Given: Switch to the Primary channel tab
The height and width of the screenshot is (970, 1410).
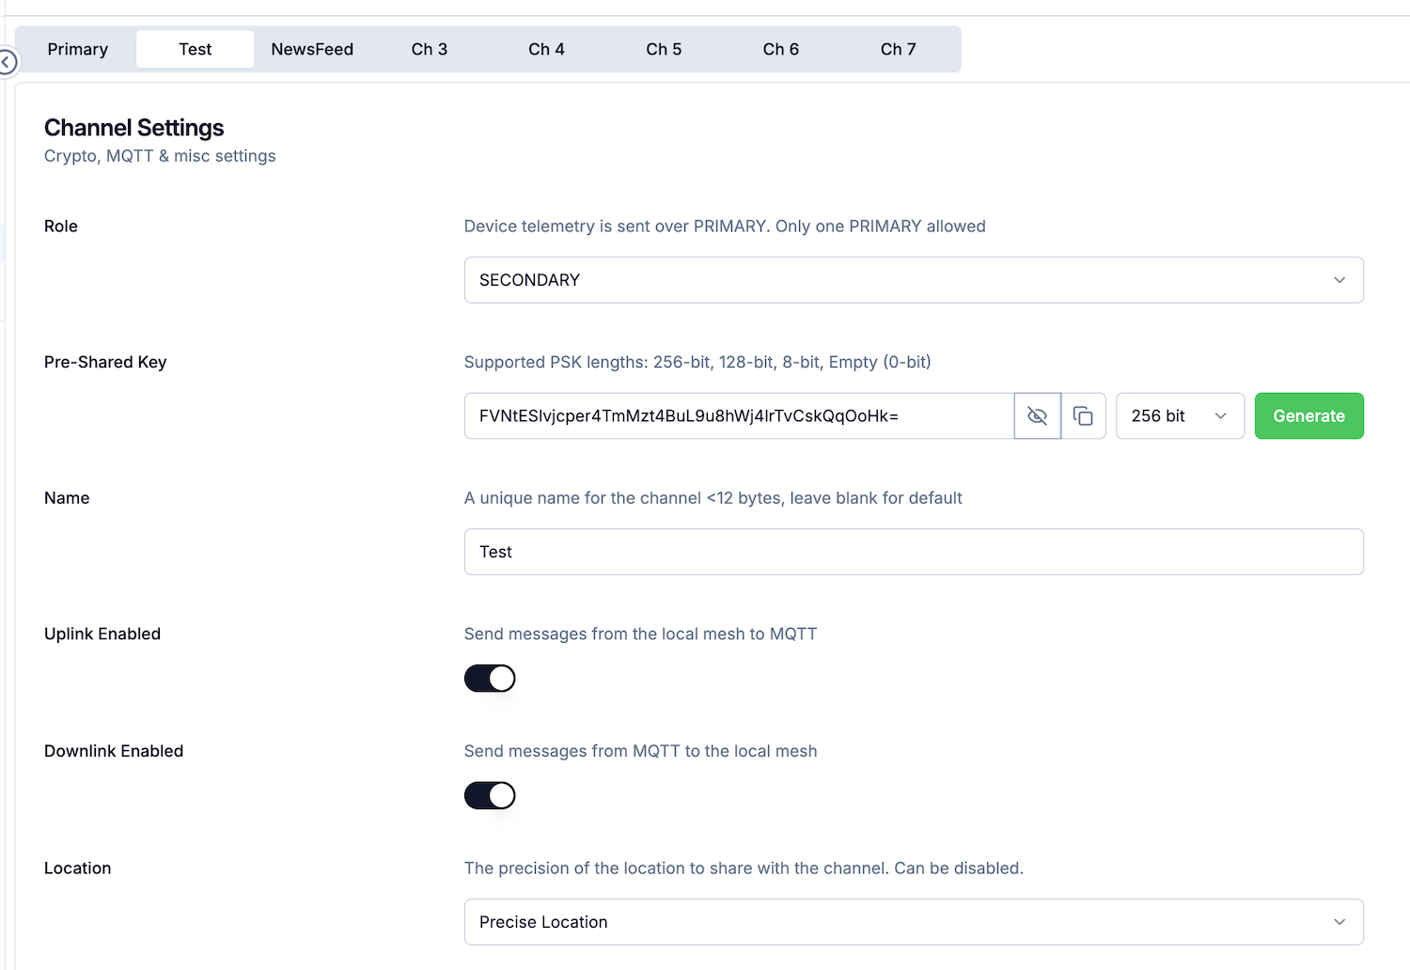Looking at the screenshot, I should [x=78, y=49].
